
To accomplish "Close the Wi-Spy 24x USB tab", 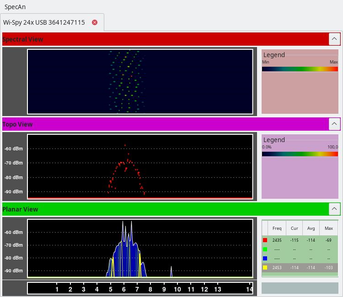I will click(x=95, y=22).
